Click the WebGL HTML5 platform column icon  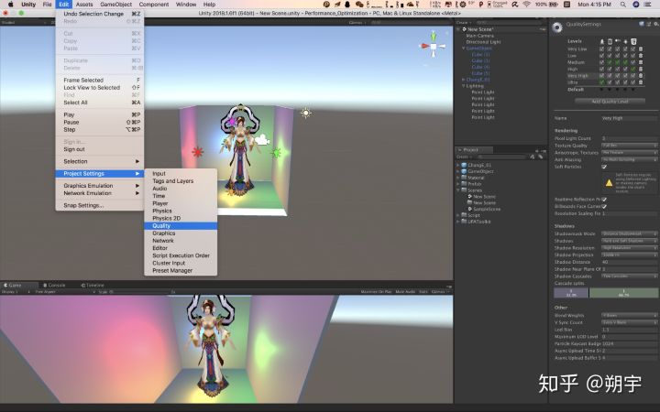click(633, 41)
